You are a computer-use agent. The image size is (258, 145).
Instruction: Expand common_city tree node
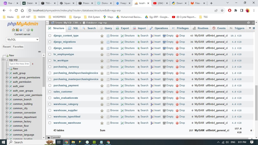pyautogui.click(x=7, y=108)
